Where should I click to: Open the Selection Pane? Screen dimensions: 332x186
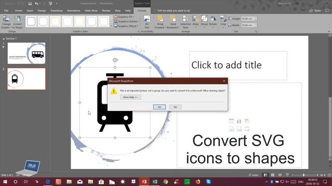point(186,22)
